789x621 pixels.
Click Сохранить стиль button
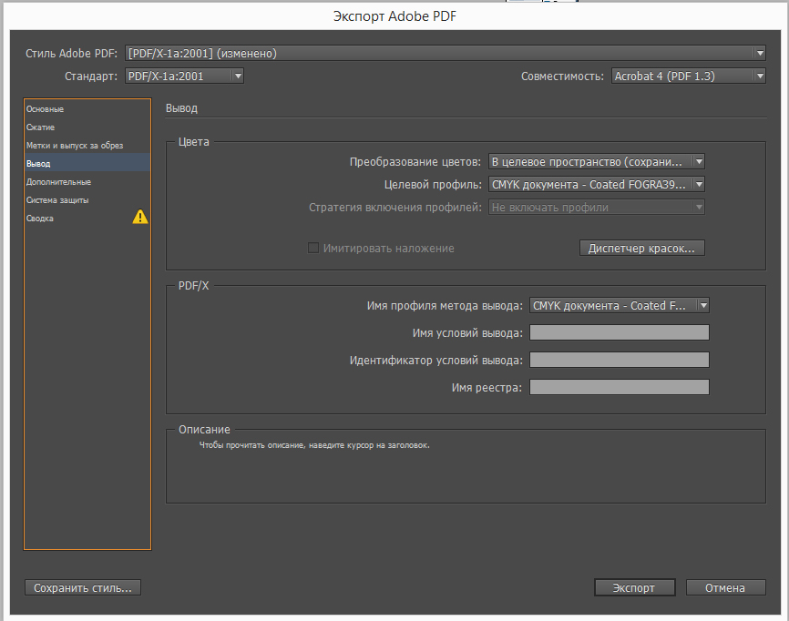(x=83, y=587)
